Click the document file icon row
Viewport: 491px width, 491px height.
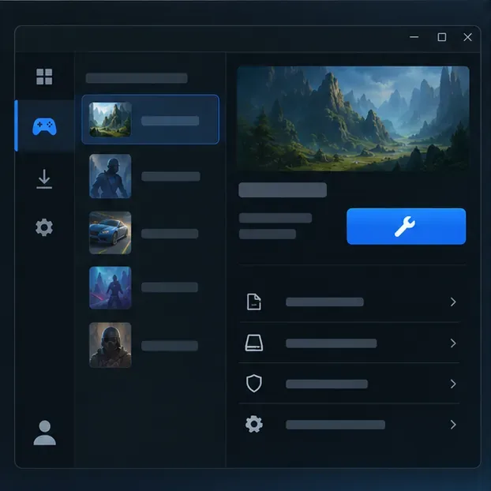(349, 302)
